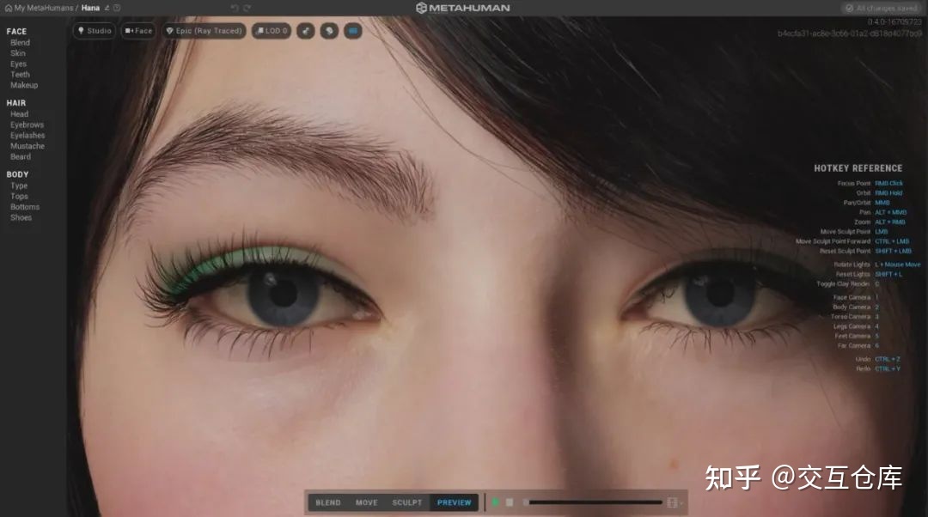Screen dimensions: 928x517
Task: Switch to MOVE mode
Action: (x=366, y=502)
